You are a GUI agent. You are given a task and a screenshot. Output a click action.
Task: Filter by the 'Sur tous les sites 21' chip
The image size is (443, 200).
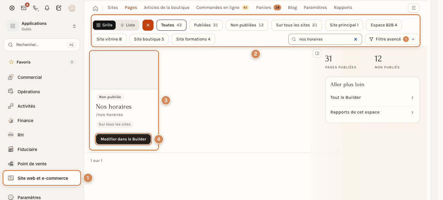[297, 25]
